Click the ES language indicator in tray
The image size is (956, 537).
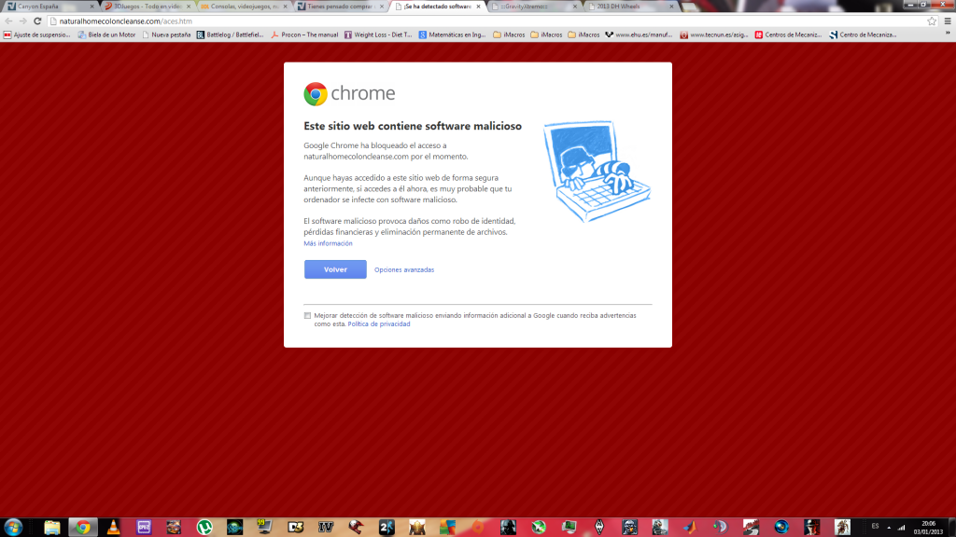pyautogui.click(x=876, y=527)
